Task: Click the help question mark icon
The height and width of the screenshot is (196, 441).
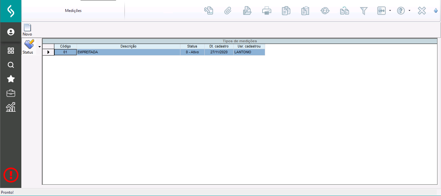Action: pos(401,11)
